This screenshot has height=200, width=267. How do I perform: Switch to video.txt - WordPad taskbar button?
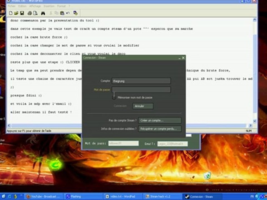pyautogui.click(x=123, y=196)
